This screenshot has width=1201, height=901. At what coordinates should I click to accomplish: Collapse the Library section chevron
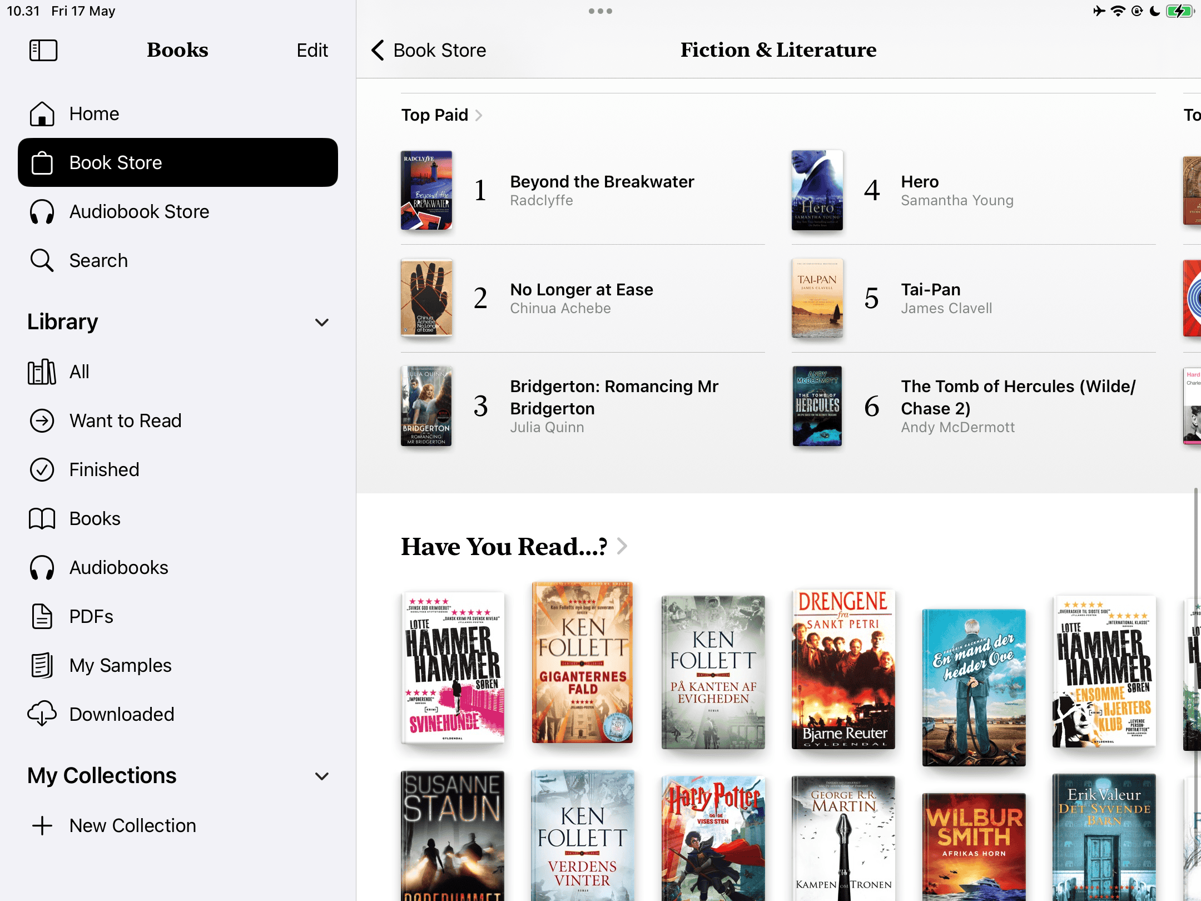point(322,323)
